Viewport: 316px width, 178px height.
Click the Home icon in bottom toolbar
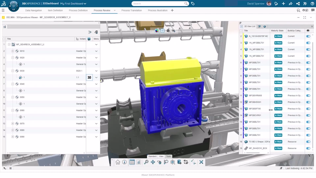pos(118,162)
